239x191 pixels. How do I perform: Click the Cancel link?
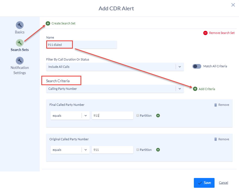pyautogui.click(x=224, y=183)
